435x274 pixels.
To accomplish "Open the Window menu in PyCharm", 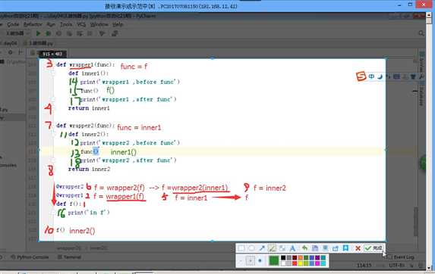I will click(99, 24).
